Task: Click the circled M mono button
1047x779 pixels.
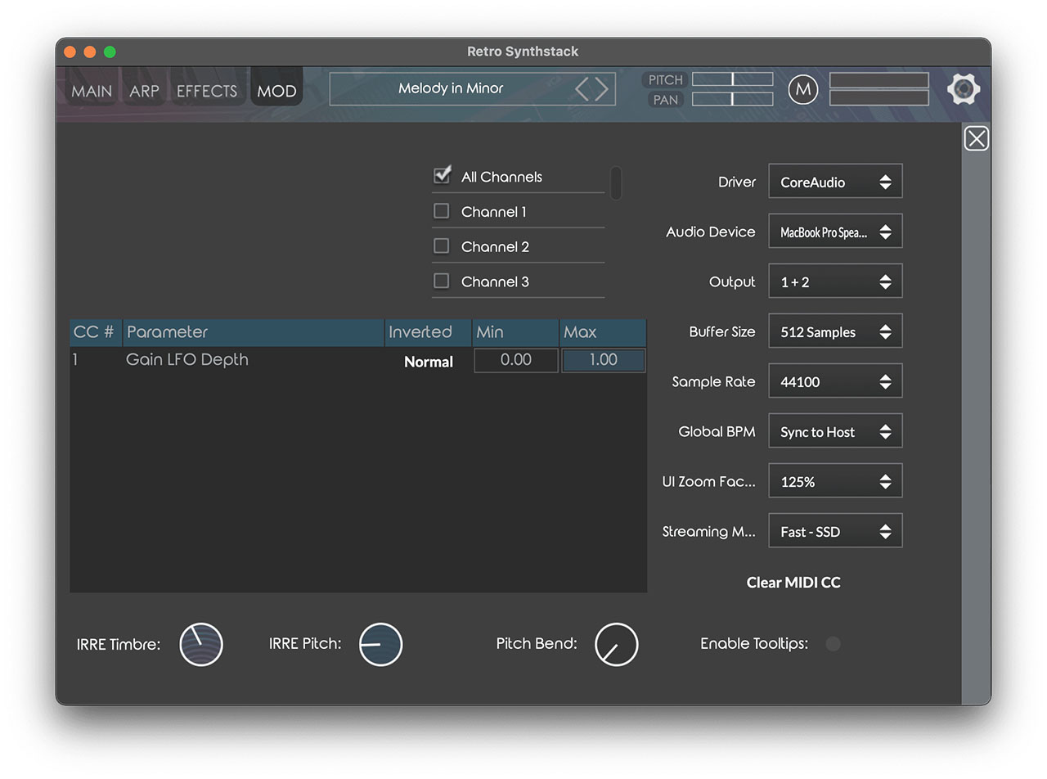Action: tap(802, 89)
